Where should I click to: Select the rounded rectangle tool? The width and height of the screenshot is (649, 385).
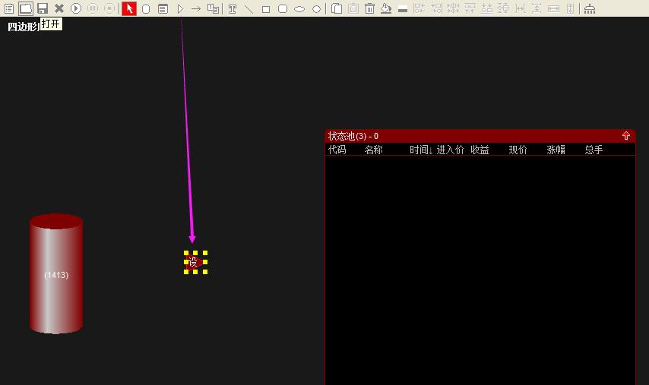(x=283, y=8)
